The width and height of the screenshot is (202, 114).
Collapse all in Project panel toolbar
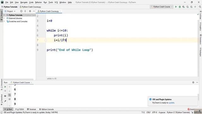[25, 11]
